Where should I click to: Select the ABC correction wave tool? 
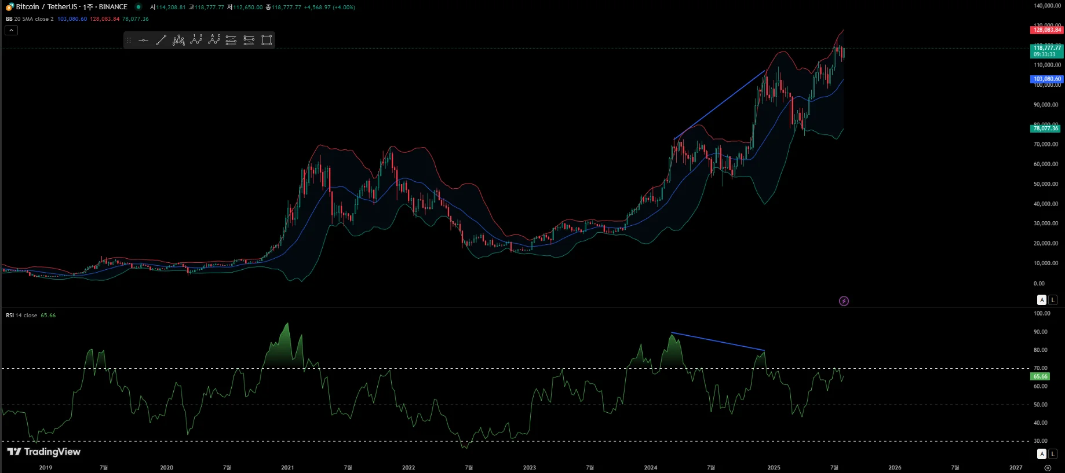click(x=214, y=40)
